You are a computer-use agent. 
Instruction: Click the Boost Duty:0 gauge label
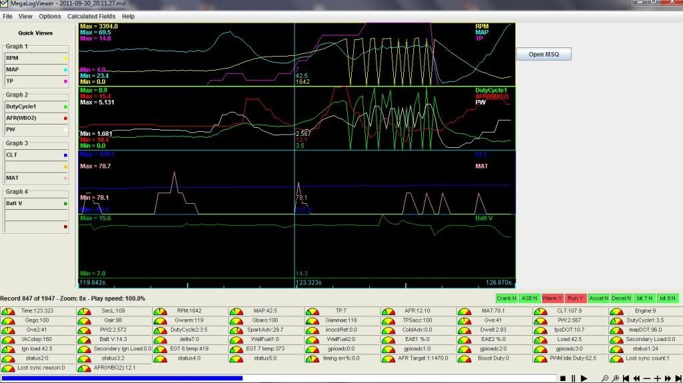pos(493,358)
